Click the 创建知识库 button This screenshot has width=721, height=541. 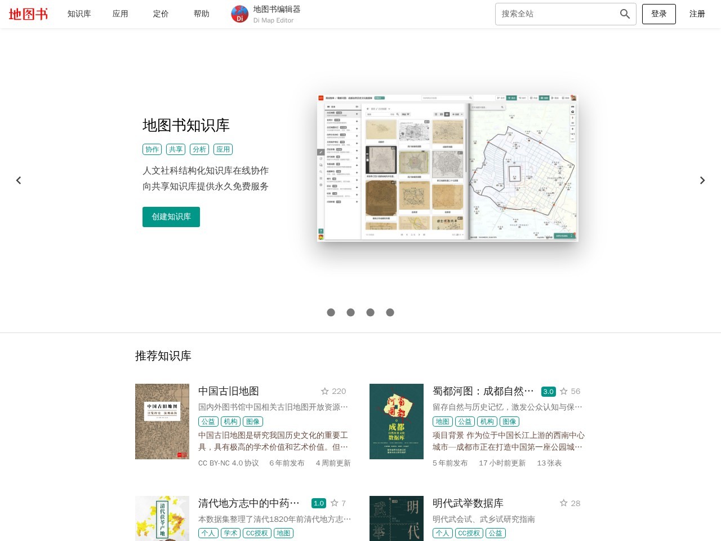point(171,217)
